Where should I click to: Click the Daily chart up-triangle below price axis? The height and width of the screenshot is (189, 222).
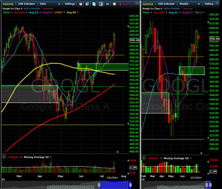click(117, 152)
